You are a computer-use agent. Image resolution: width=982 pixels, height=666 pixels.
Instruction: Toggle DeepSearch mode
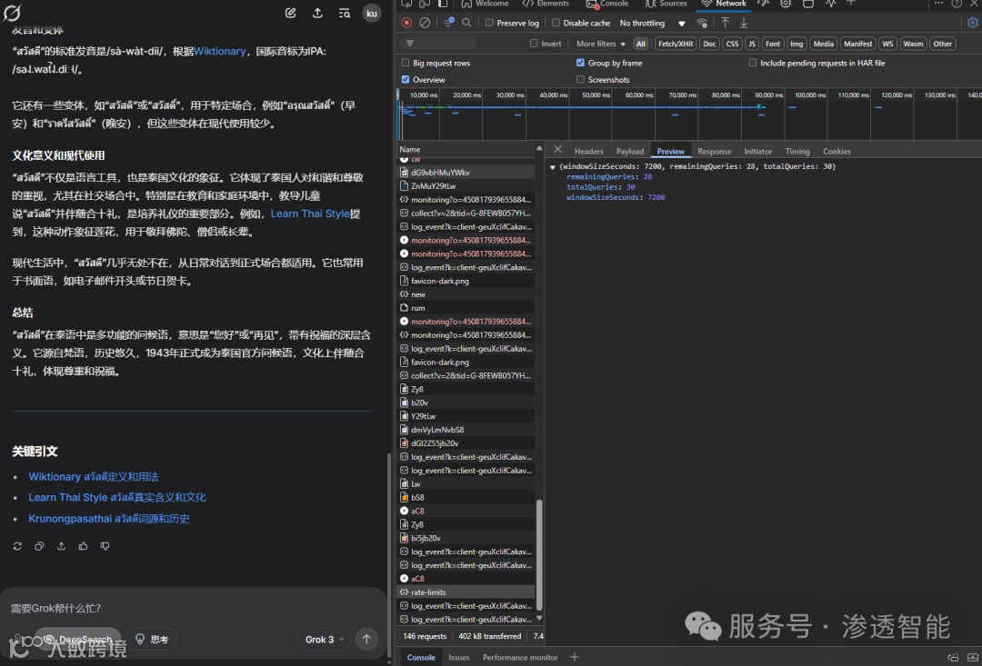click(x=78, y=639)
